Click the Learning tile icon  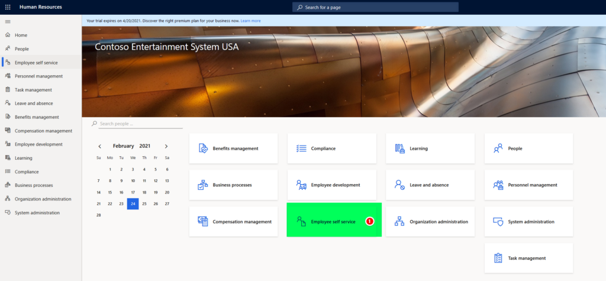pos(399,148)
